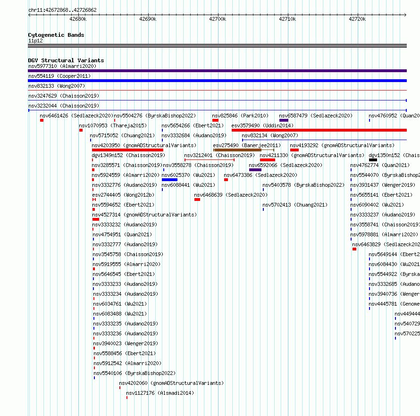Click the 11p12 cytogenetic band bar
This screenshot has height=416, width=420.
click(217, 46)
